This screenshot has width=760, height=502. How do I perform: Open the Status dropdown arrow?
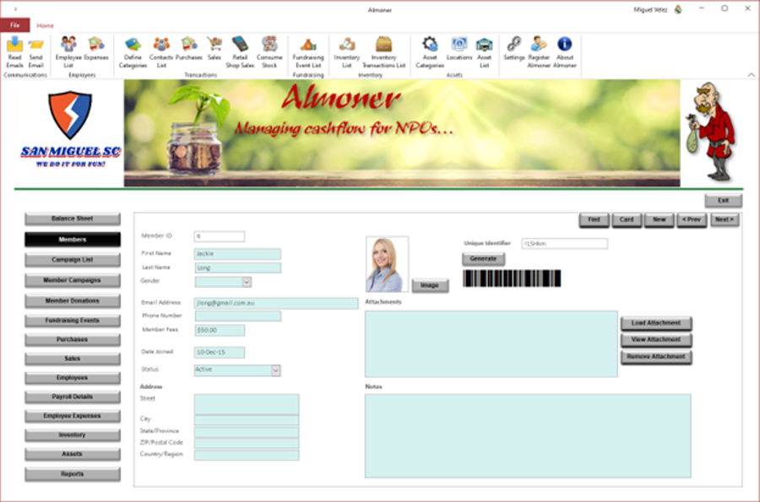tap(275, 370)
